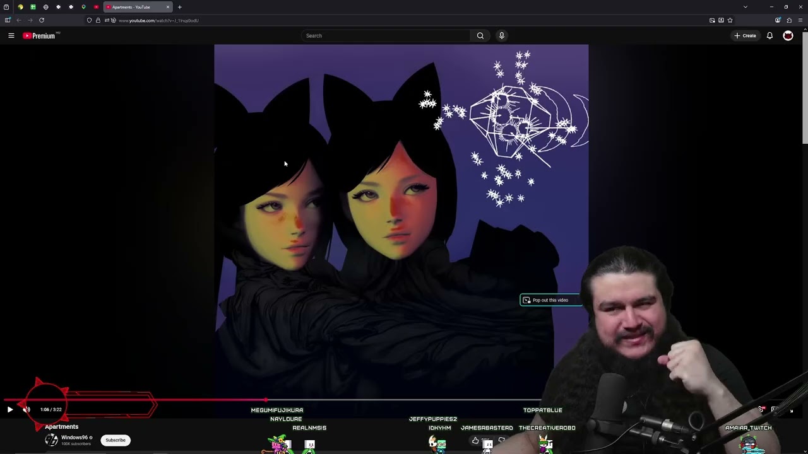Screen dimensions: 808x454
Task: Switch to the map pin pinned tab
Action: pyautogui.click(x=83, y=7)
